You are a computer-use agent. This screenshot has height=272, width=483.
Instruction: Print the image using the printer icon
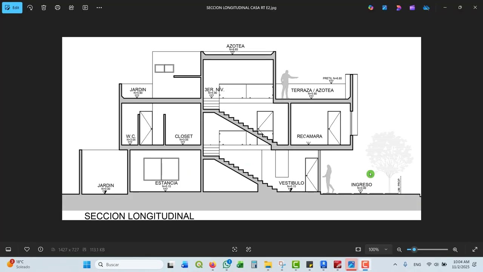coord(58,8)
